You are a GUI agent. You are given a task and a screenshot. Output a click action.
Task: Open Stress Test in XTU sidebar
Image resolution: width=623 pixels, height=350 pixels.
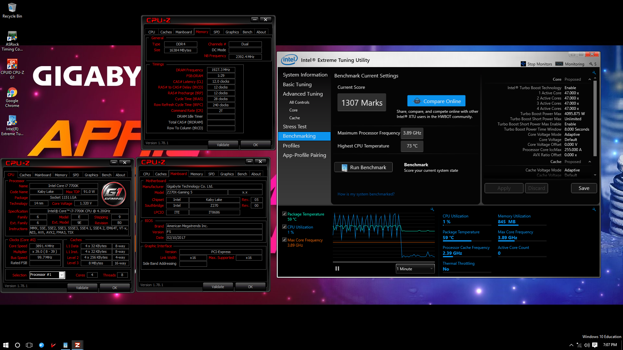[294, 127]
